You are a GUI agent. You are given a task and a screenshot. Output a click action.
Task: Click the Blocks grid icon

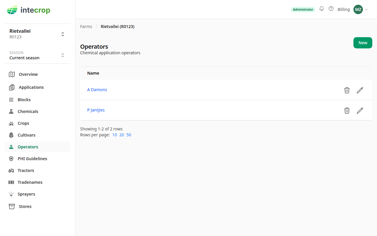click(11, 100)
